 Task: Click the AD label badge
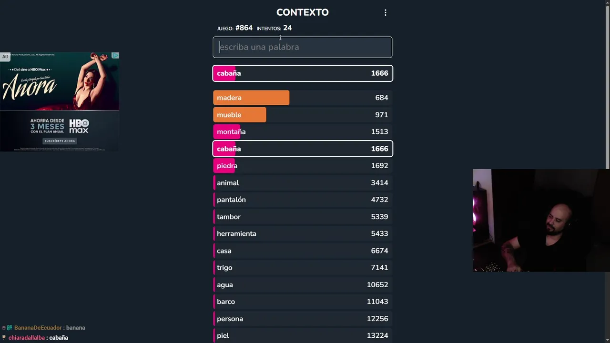coord(5,57)
